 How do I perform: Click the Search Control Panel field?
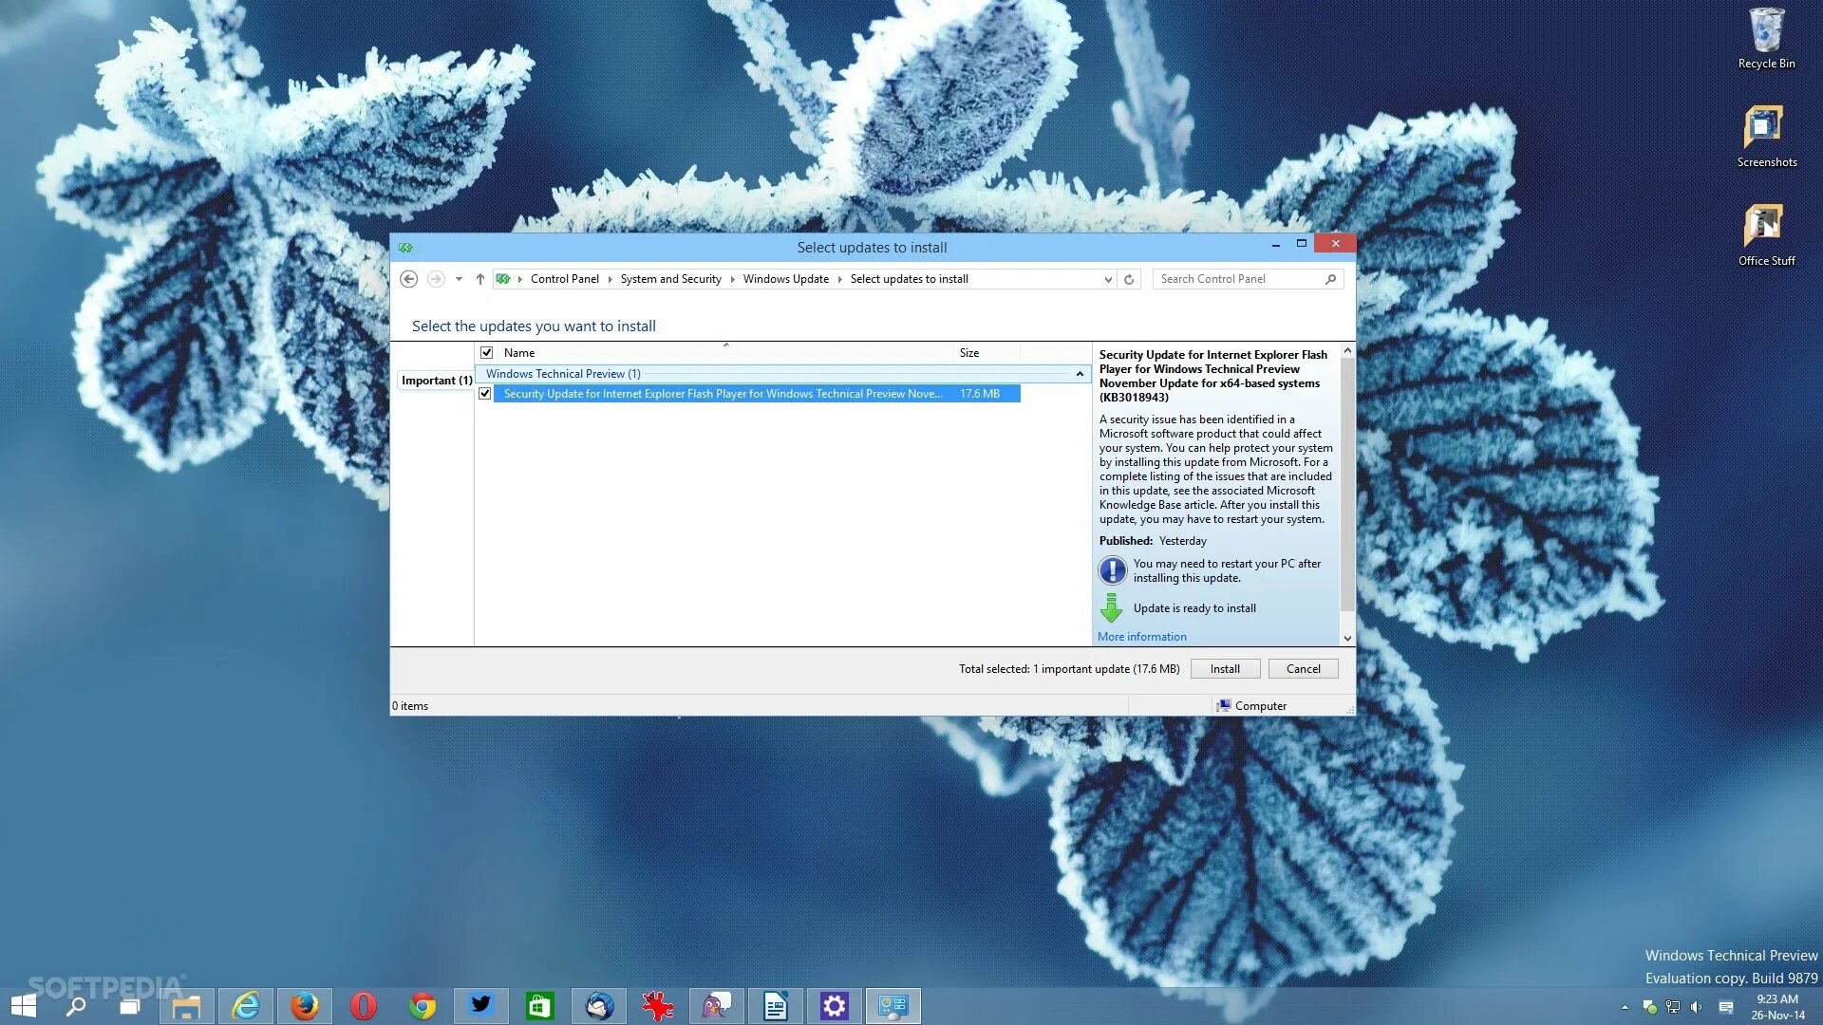click(x=1234, y=279)
